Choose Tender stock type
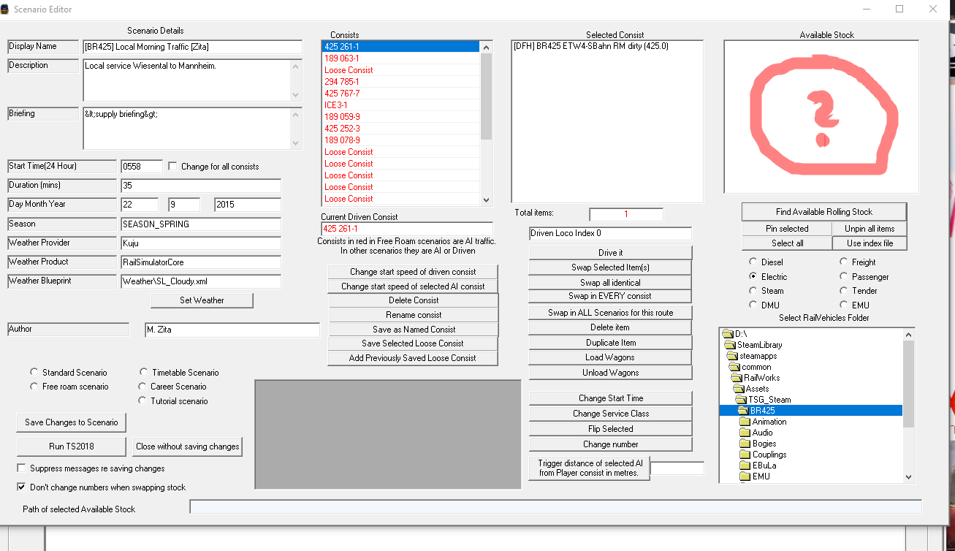The height and width of the screenshot is (551, 955). coord(843,291)
